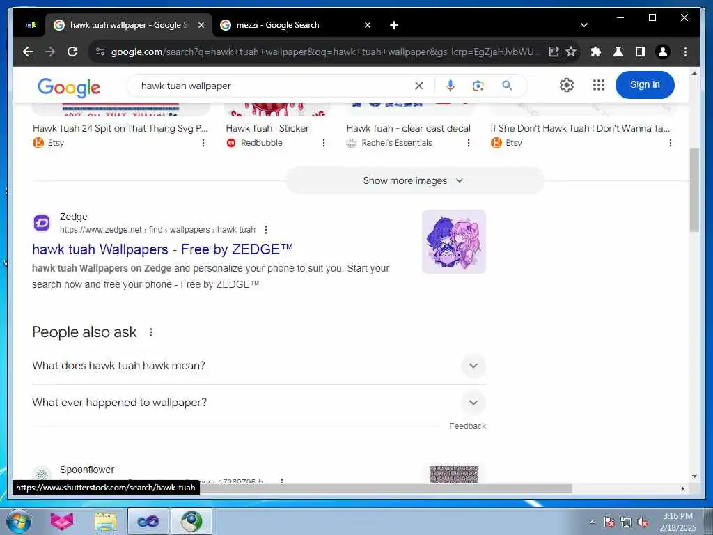Open options for Etsy If She Don't result
The height and width of the screenshot is (535, 713).
(x=671, y=143)
